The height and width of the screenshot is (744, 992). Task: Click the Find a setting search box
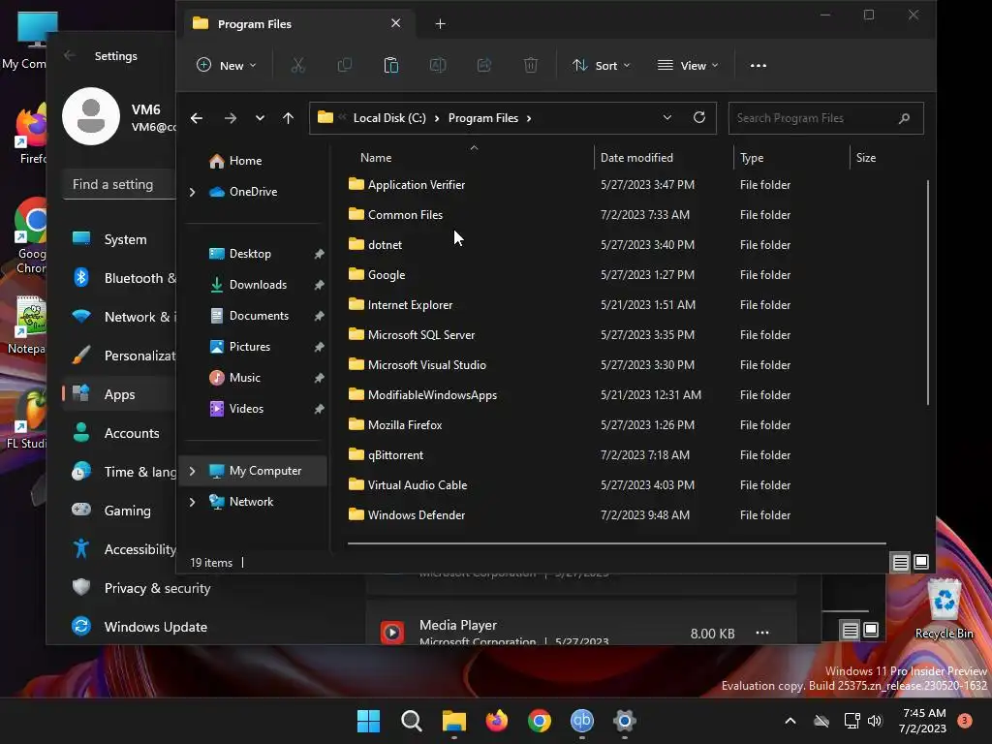click(119, 184)
